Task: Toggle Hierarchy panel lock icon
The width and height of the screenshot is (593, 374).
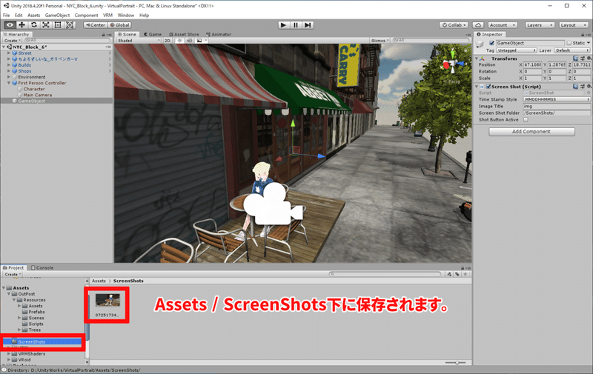Action: pos(104,34)
